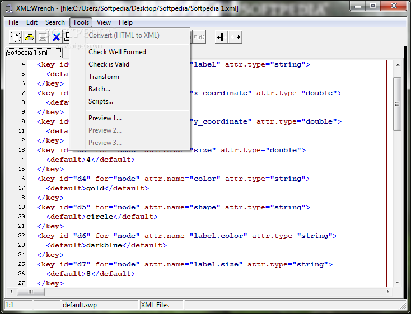
Task: Click "label.color" value on line 22
Action: [x=218, y=236]
